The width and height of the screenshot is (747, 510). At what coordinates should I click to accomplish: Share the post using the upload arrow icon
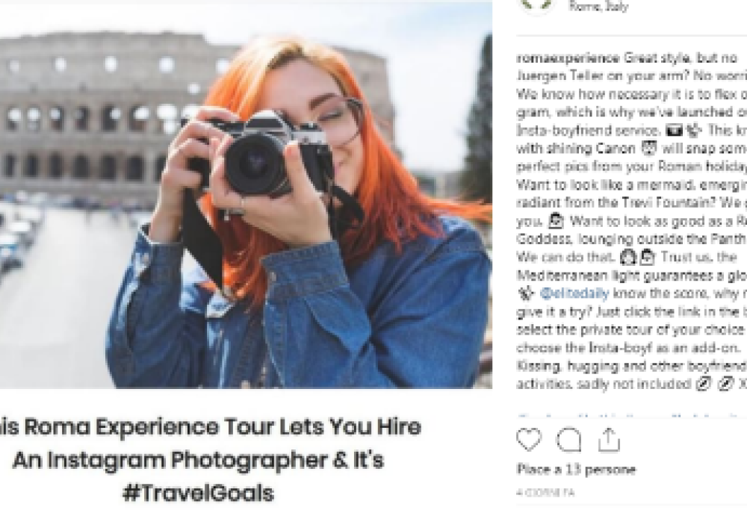(608, 440)
